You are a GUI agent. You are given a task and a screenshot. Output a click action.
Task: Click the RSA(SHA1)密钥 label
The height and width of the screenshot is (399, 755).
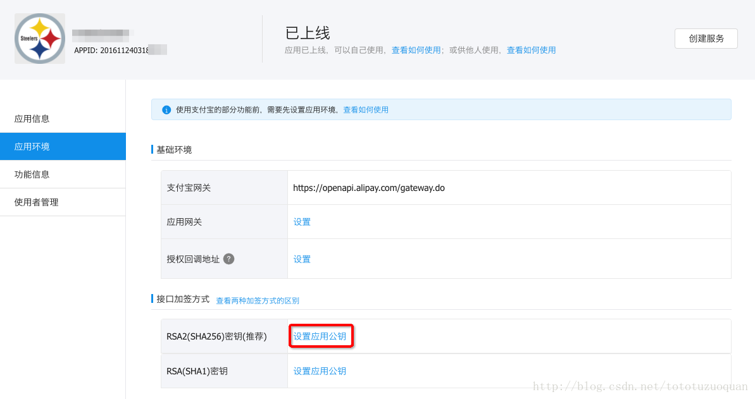pyautogui.click(x=197, y=371)
